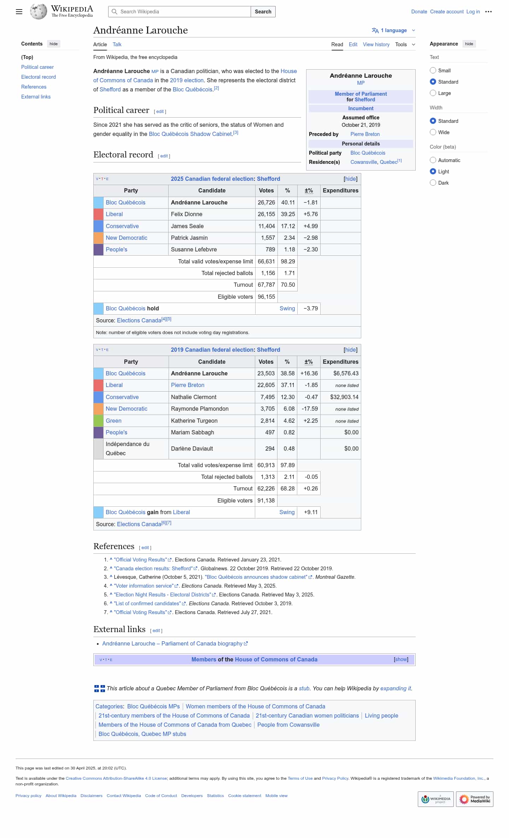
Task: Open the Pierre Breton link in infobox
Action: [365, 134]
